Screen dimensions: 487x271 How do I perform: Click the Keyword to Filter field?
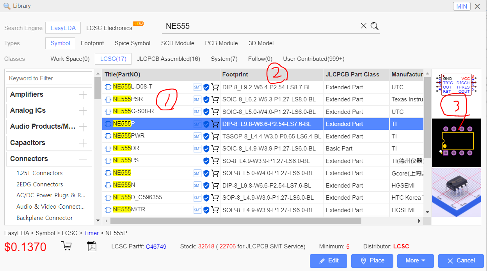click(49, 78)
